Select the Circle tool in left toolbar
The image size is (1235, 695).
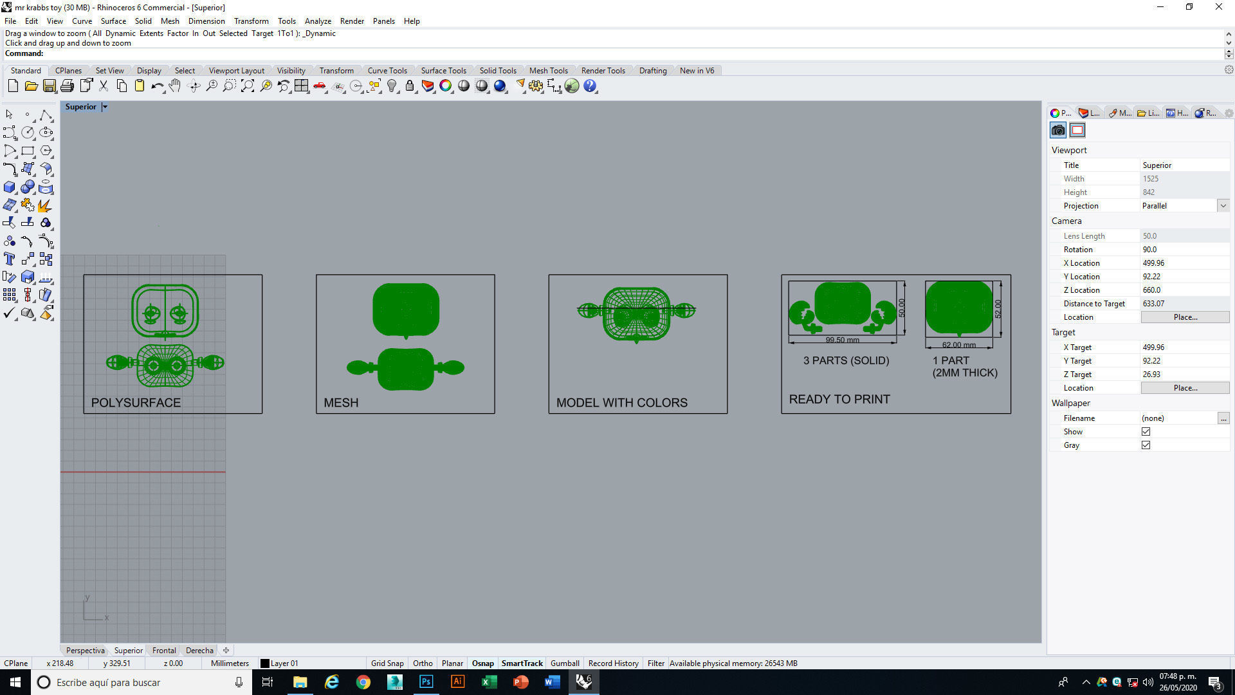[x=28, y=133]
